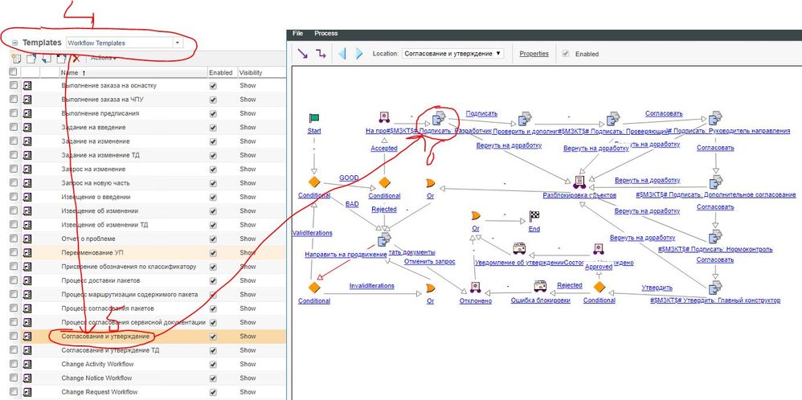Click the GOOD transition link
Viewport: 802px width, 400px height.
(349, 178)
